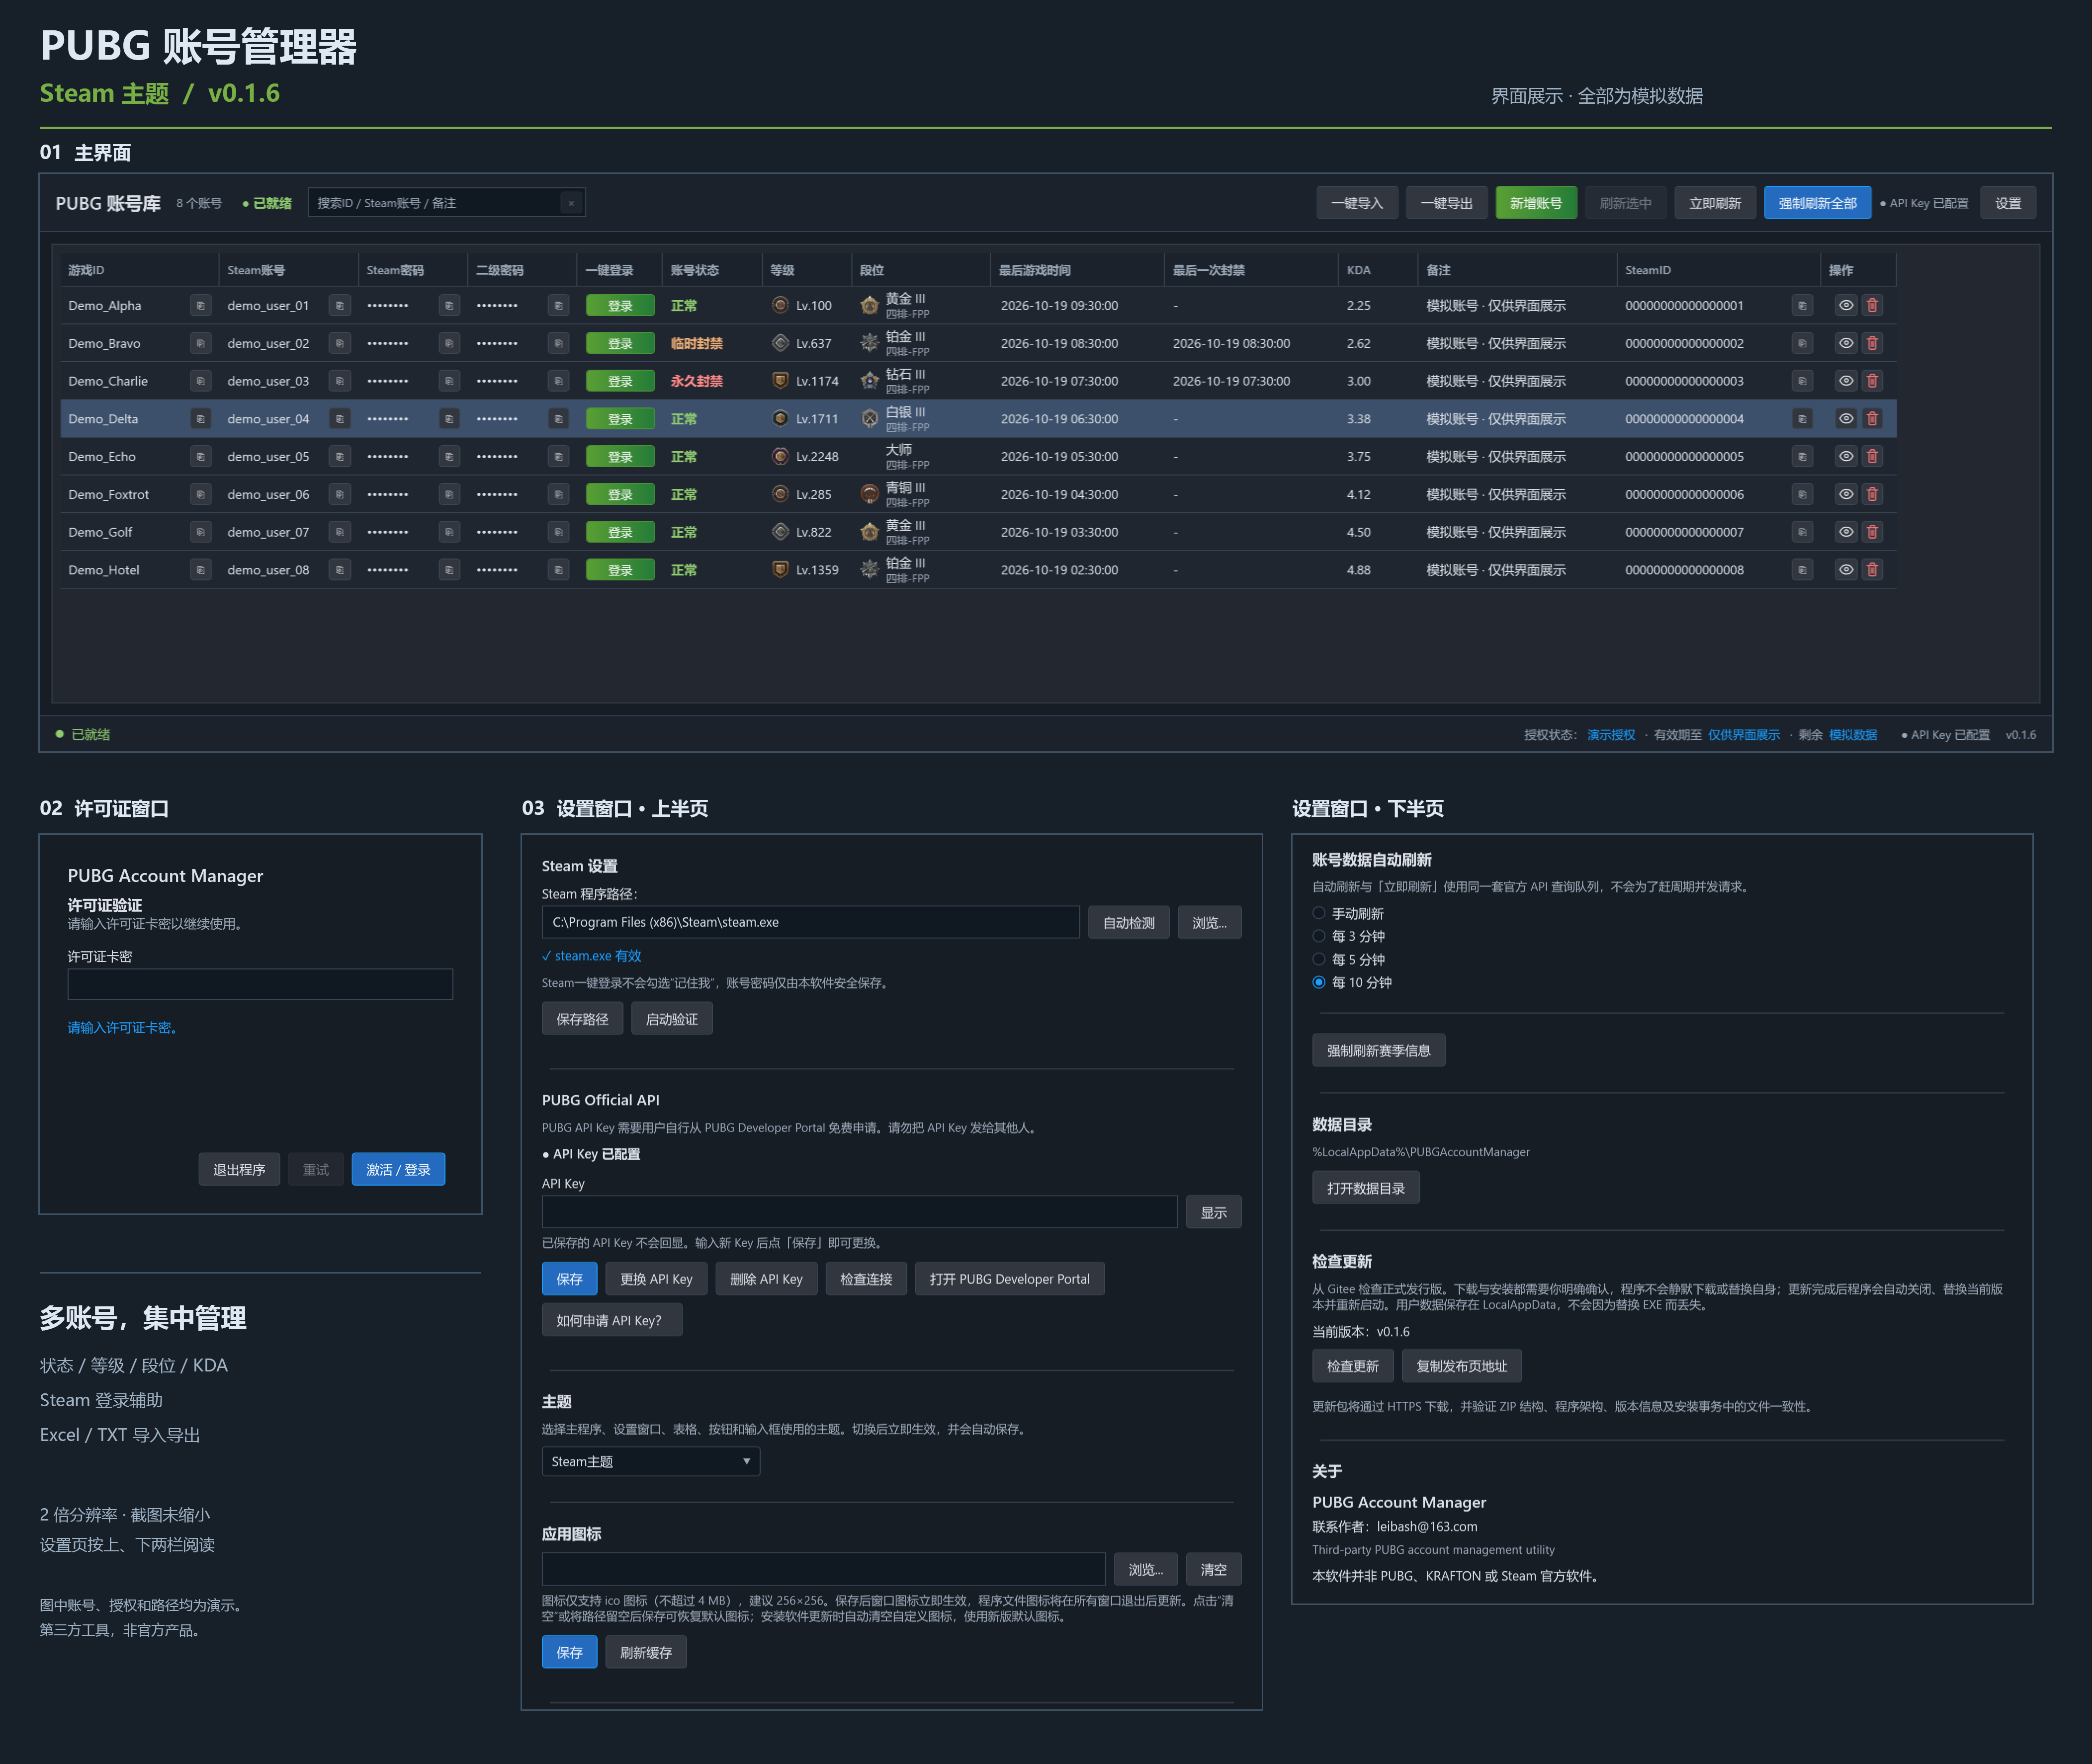The height and width of the screenshot is (1764, 2092).
Task: Toggle eye visibility for Demo_Delta
Action: click(1846, 419)
